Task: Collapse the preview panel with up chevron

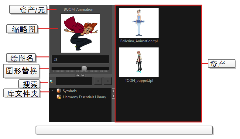Action: coord(78,75)
